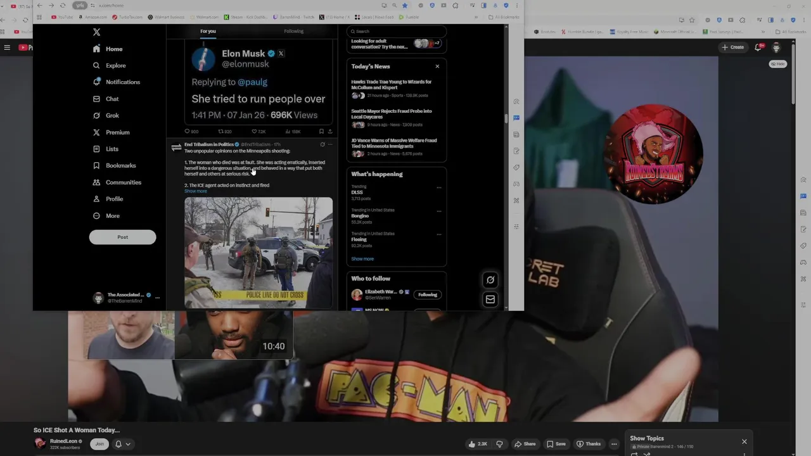Join the RuinedLeon channel membership
811x456 pixels.
click(99, 444)
